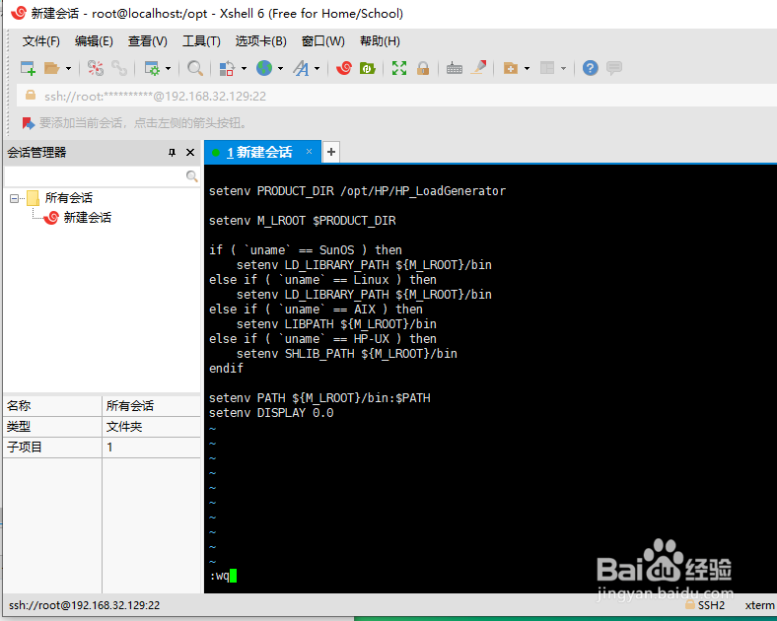Pin the session manager panel
The width and height of the screenshot is (777, 621).
(172, 152)
